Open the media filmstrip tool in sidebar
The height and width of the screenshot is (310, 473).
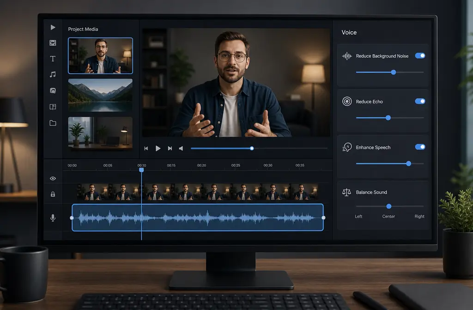pos(53,43)
